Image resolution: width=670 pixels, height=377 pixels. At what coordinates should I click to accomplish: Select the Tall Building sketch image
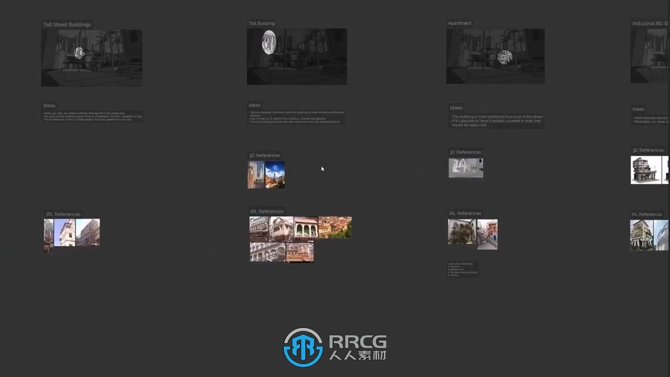[x=297, y=57]
